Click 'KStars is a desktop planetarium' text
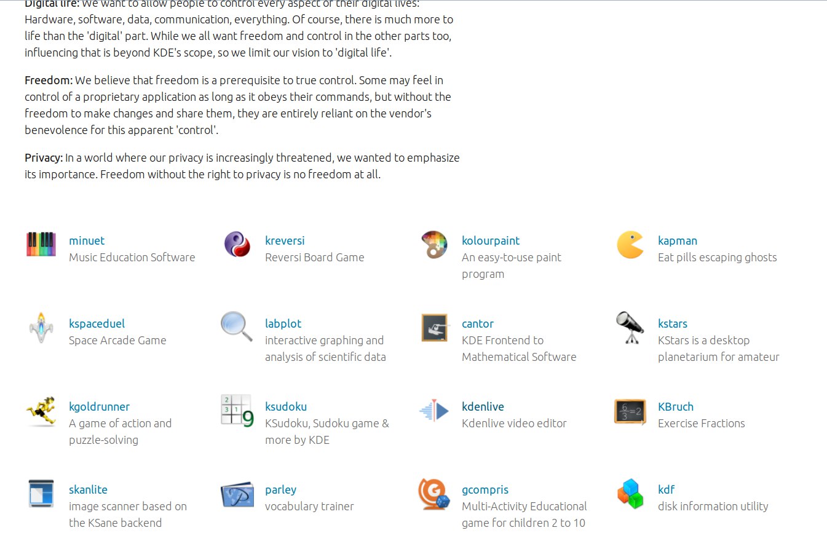Image resolution: width=827 pixels, height=549 pixels. [x=719, y=349]
